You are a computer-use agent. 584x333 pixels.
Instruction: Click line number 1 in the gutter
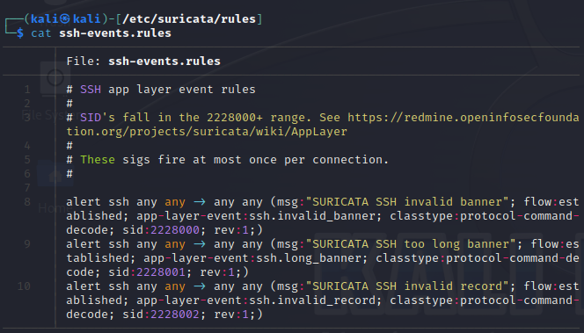27,90
